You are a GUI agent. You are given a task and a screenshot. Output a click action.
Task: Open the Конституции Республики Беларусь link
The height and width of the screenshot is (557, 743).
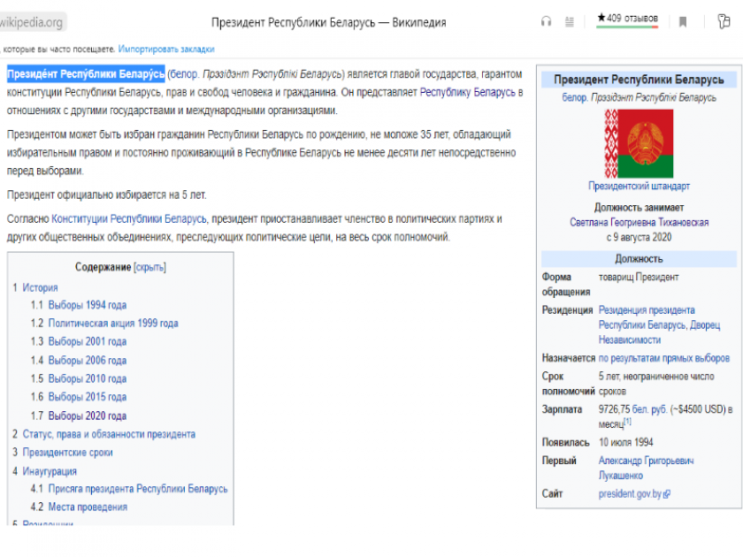tap(129, 218)
